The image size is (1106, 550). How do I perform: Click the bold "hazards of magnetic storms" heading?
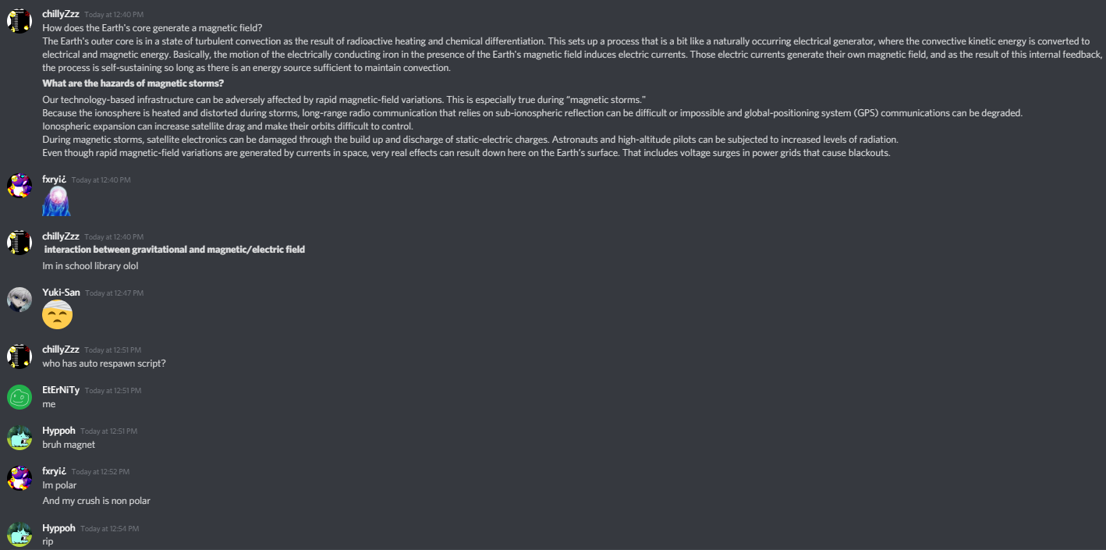pyautogui.click(x=133, y=83)
